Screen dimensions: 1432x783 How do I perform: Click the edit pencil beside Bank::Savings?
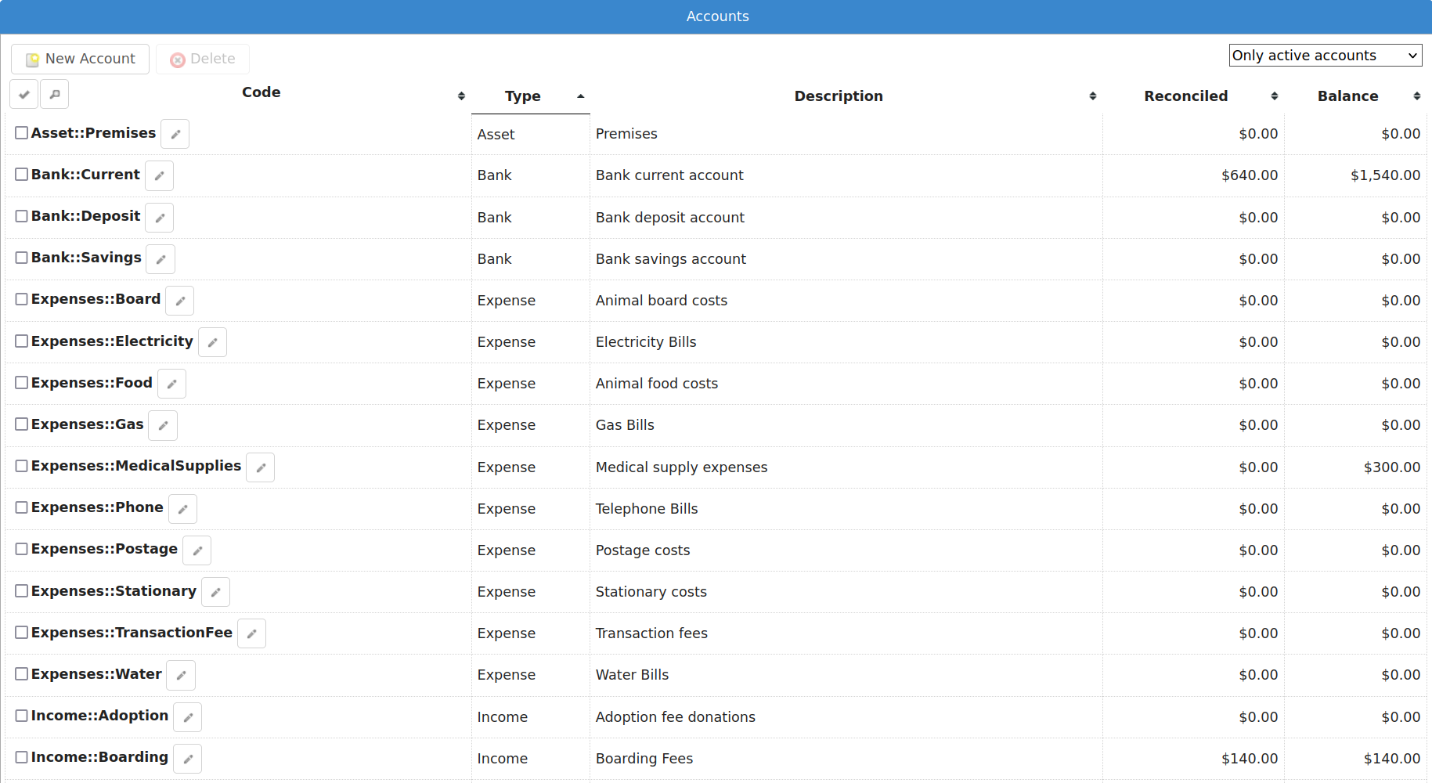pyautogui.click(x=161, y=259)
